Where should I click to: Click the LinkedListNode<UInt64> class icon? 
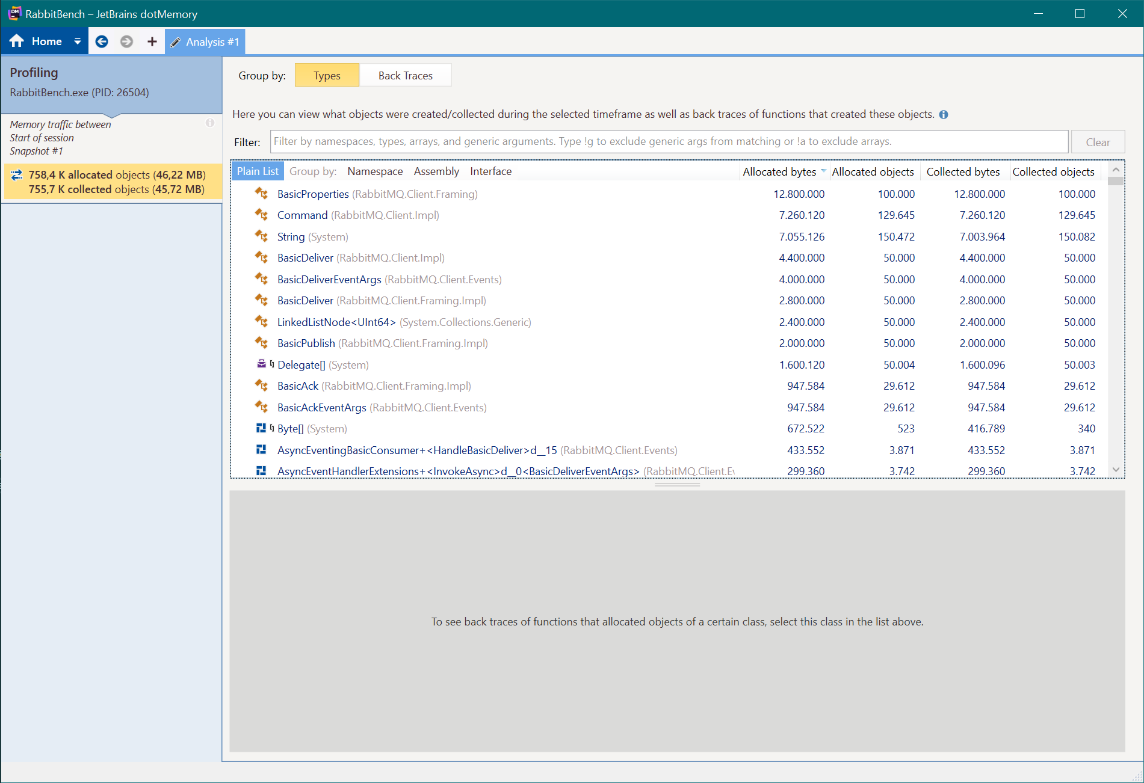(261, 322)
